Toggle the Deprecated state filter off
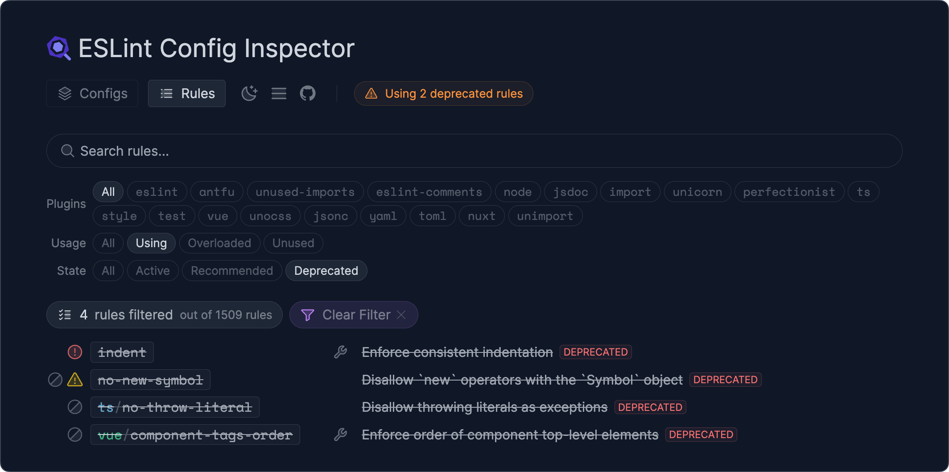Image resolution: width=949 pixels, height=472 pixels. [x=326, y=270]
